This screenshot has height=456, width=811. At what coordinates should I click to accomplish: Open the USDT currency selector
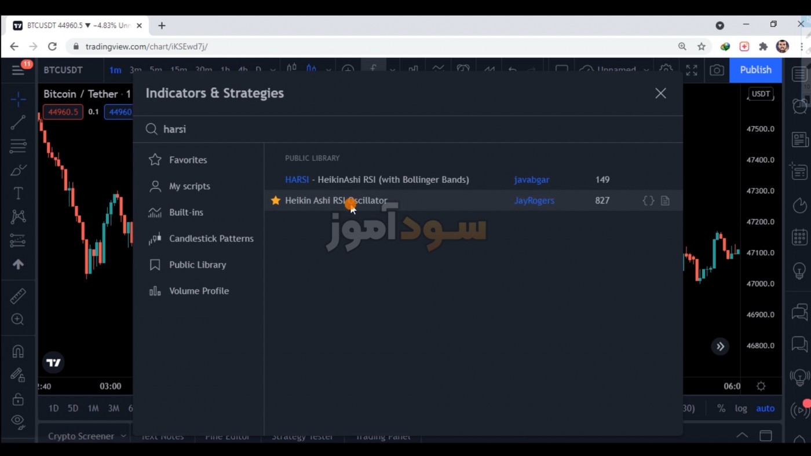click(761, 94)
